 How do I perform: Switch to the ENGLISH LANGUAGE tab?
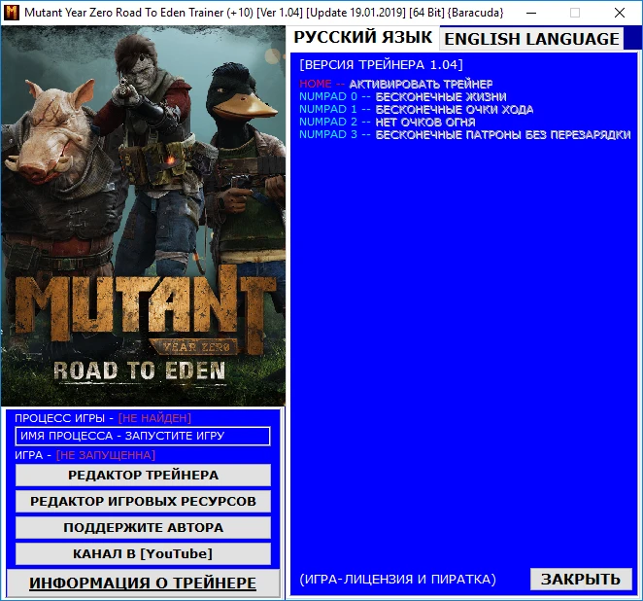point(531,39)
